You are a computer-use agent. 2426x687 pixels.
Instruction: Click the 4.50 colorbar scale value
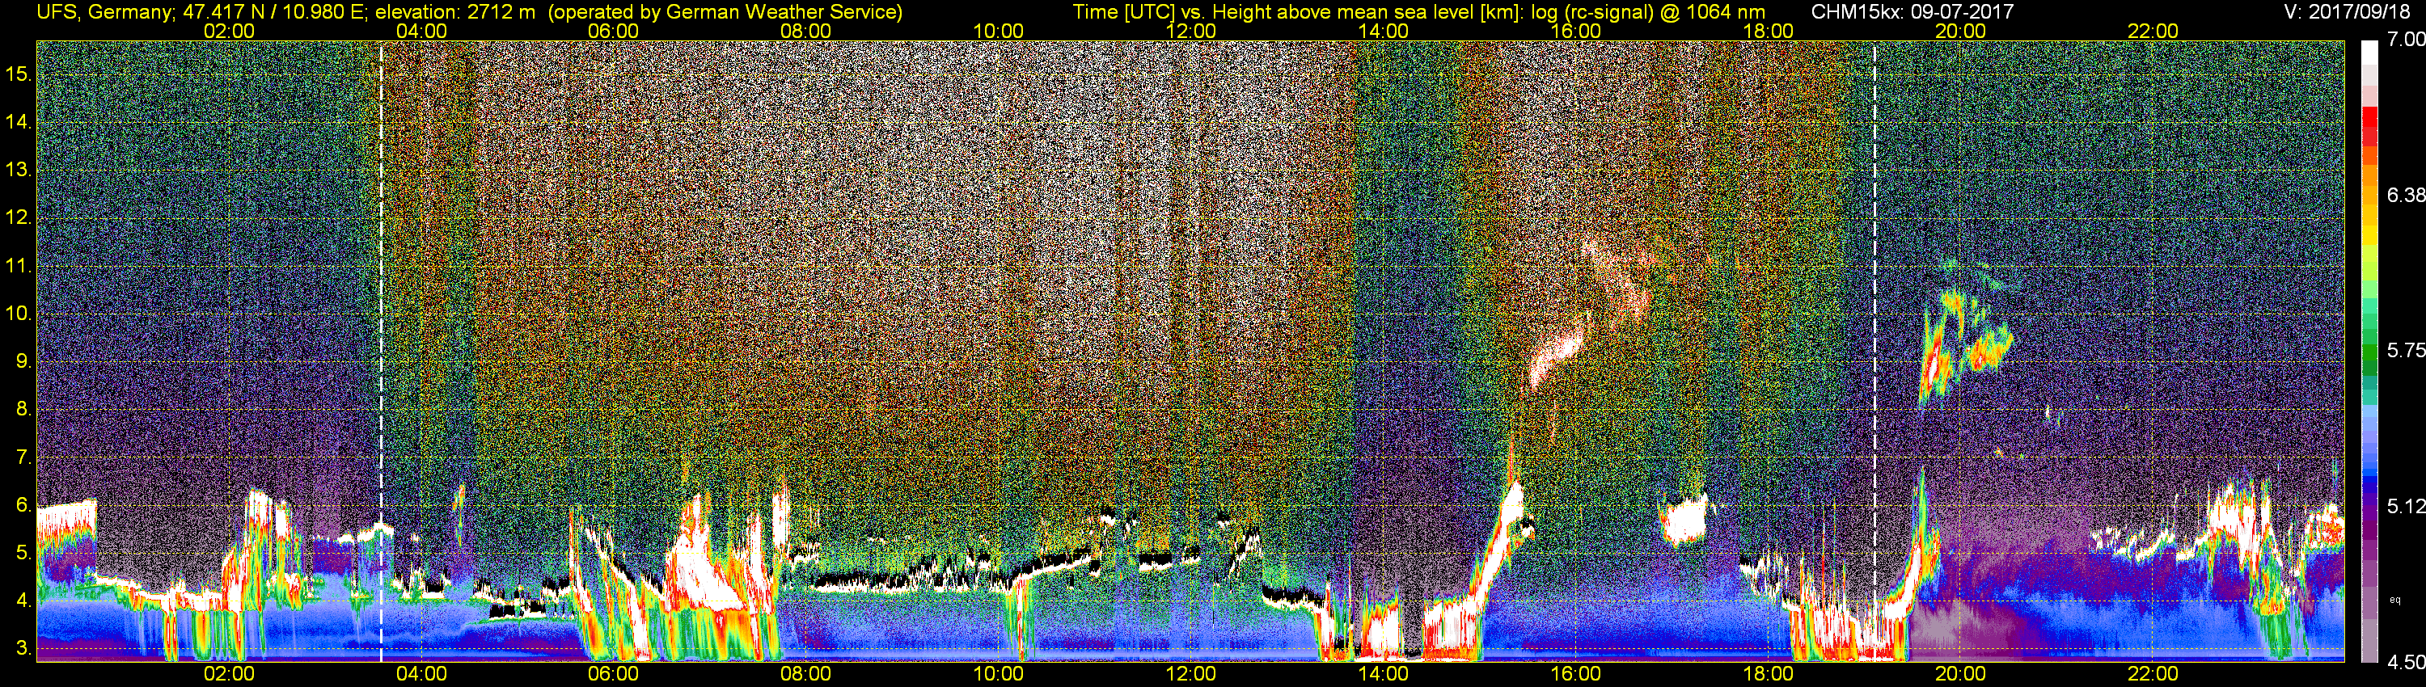click(2407, 662)
